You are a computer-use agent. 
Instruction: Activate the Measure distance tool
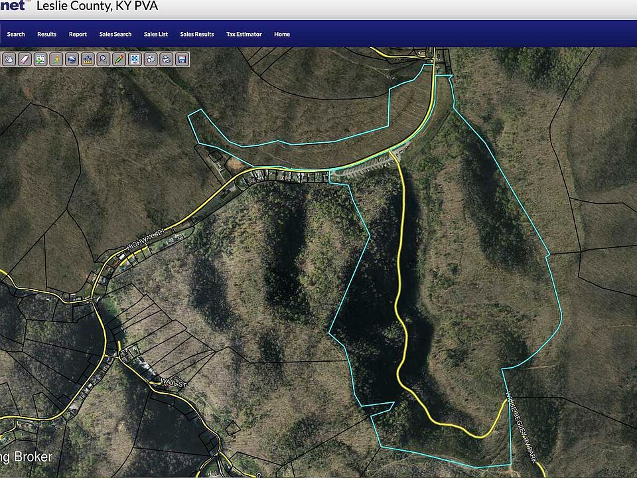[x=88, y=59]
